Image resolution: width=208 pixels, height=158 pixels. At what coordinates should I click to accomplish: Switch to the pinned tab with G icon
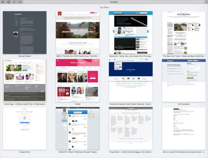tap(20, 2)
